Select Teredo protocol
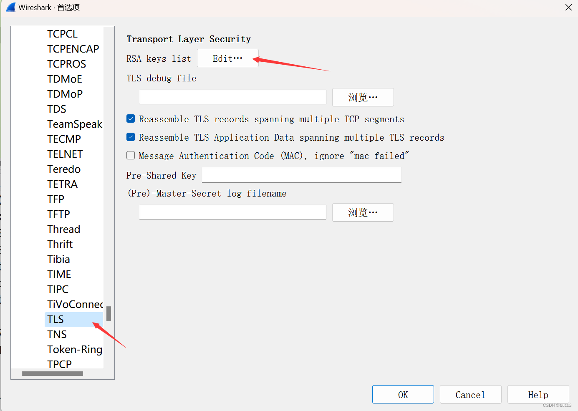The height and width of the screenshot is (411, 578). [x=64, y=169]
